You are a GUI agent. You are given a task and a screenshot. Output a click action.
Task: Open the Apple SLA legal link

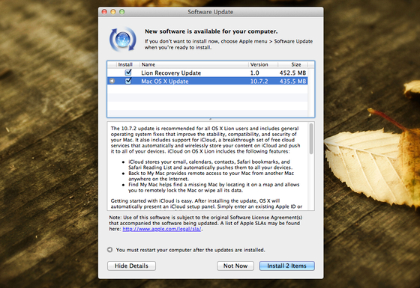(x=162, y=229)
